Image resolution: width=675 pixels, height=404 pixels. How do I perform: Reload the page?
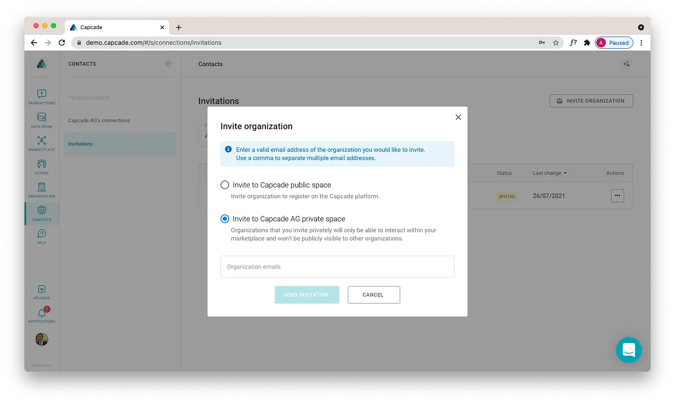pos(62,43)
